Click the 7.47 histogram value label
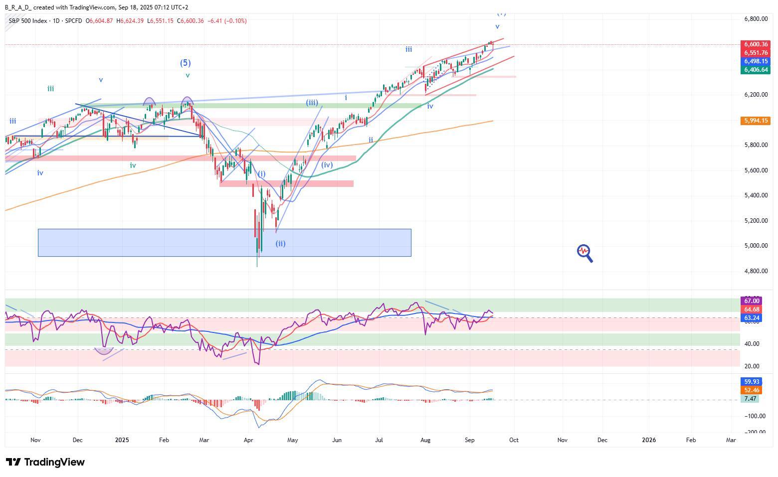 750,399
